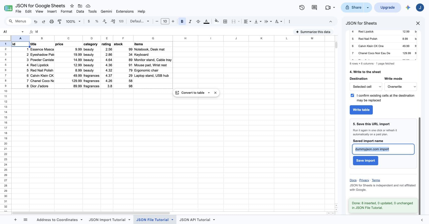
Task: Open the zoom 100% dropdown
Action: click(73, 21)
